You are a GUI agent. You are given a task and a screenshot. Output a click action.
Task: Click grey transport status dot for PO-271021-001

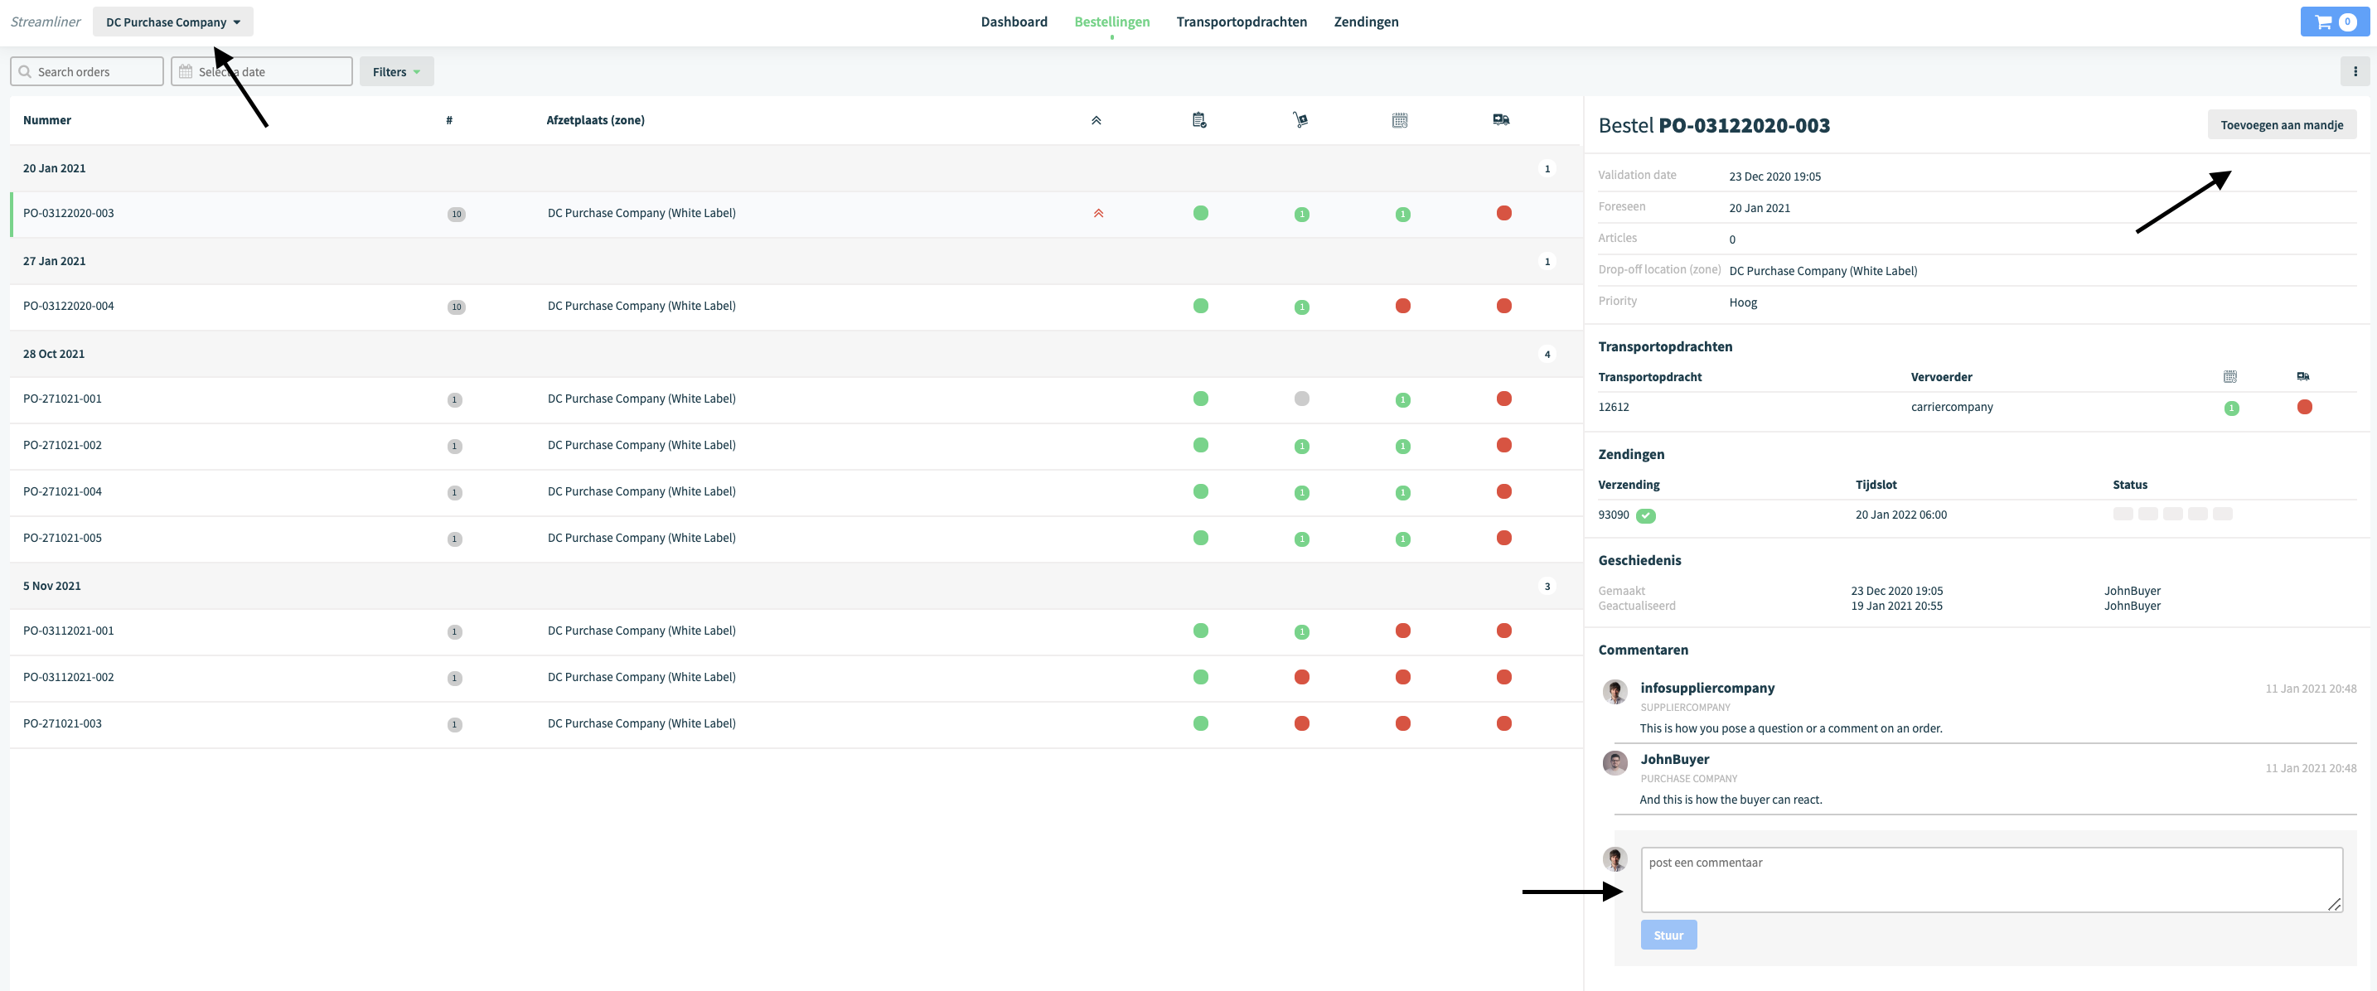click(1301, 399)
